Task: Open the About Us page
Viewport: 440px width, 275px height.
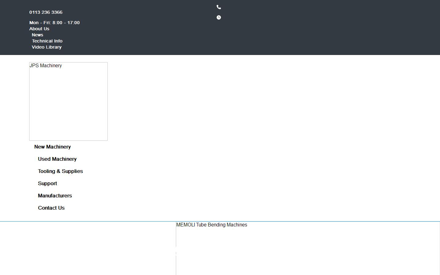Action: click(x=39, y=29)
